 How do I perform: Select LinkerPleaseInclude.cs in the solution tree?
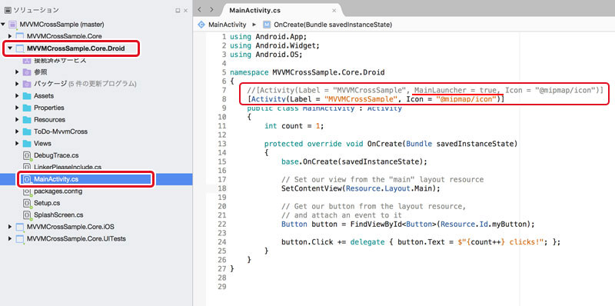[x=68, y=167]
